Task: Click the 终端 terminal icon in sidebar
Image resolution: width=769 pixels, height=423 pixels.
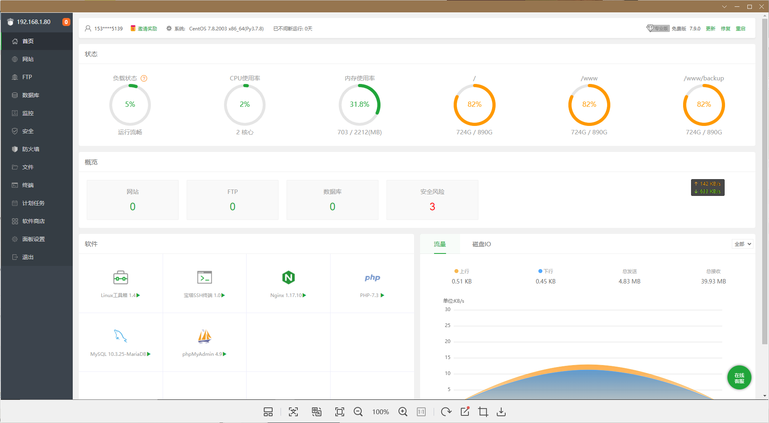Action: 15,185
